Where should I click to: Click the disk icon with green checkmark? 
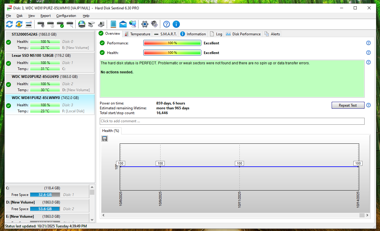click(60, 24)
